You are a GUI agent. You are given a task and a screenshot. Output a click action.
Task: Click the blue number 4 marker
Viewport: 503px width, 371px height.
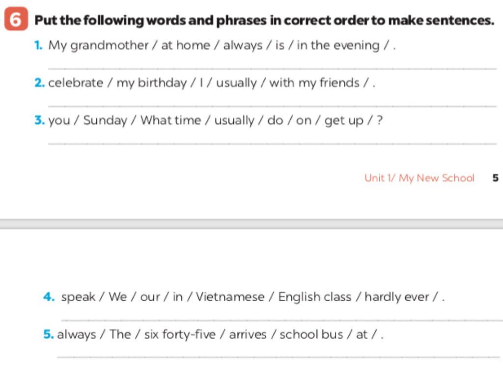[48, 297]
